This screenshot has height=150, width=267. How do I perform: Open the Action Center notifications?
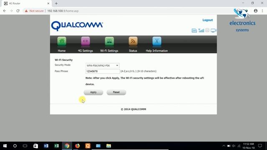coord(260,146)
